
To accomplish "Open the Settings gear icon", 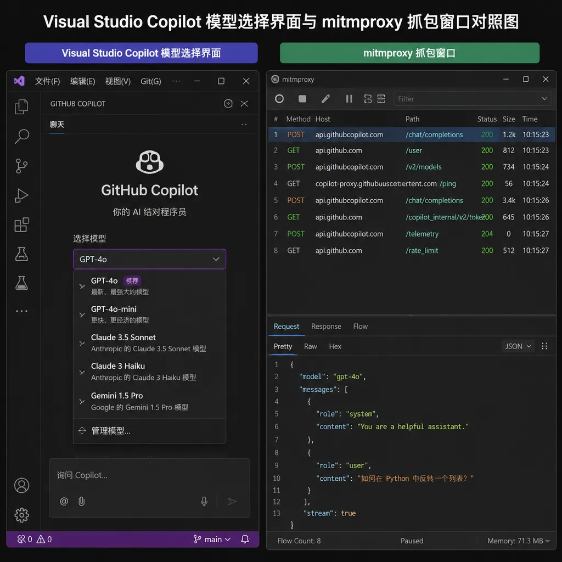I will coord(21,515).
